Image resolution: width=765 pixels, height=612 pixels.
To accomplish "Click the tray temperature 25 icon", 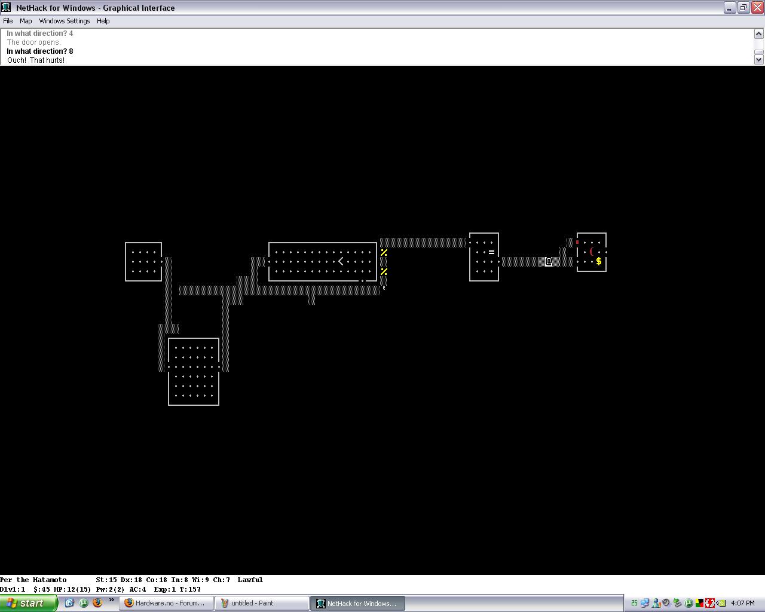I will click(x=634, y=603).
